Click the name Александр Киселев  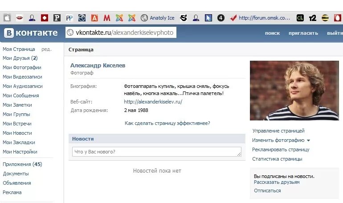(98, 66)
